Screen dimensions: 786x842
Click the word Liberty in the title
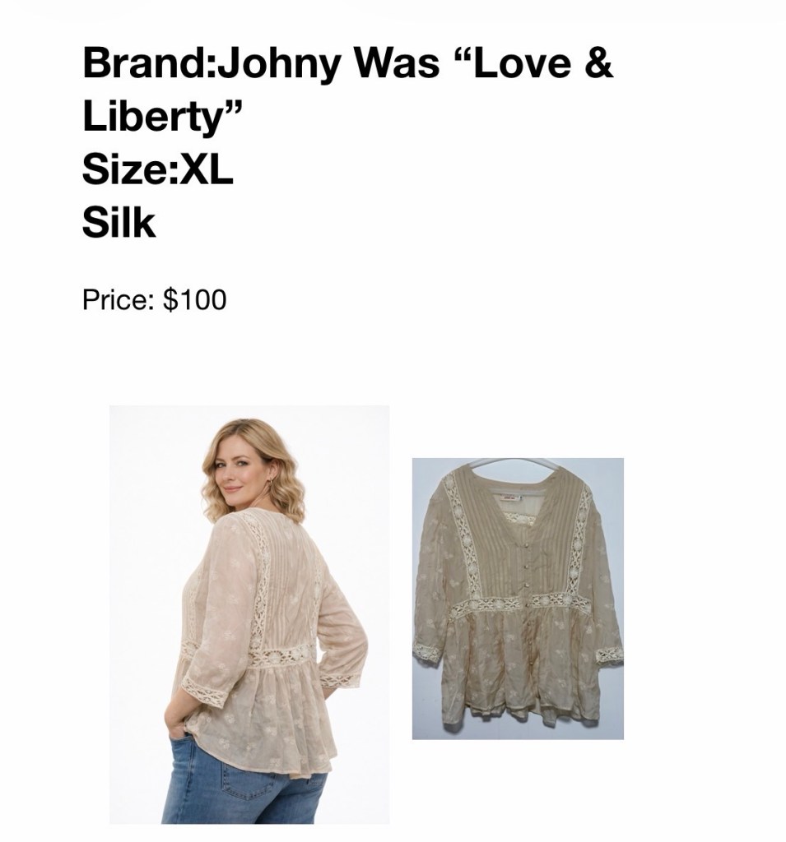click(x=153, y=117)
